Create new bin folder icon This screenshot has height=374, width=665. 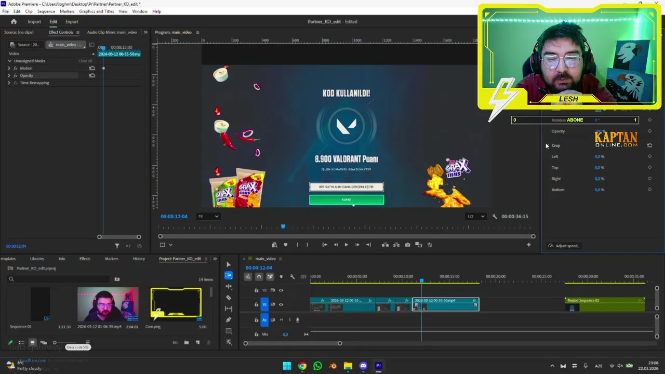(187, 342)
